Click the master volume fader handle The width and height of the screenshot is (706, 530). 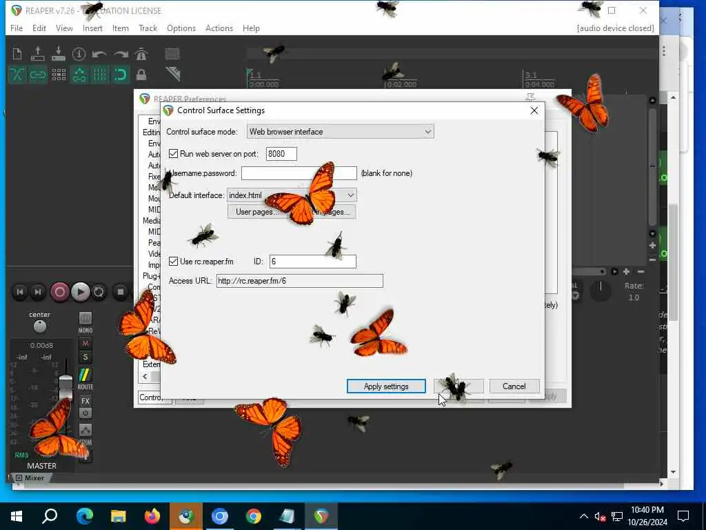coord(65,386)
